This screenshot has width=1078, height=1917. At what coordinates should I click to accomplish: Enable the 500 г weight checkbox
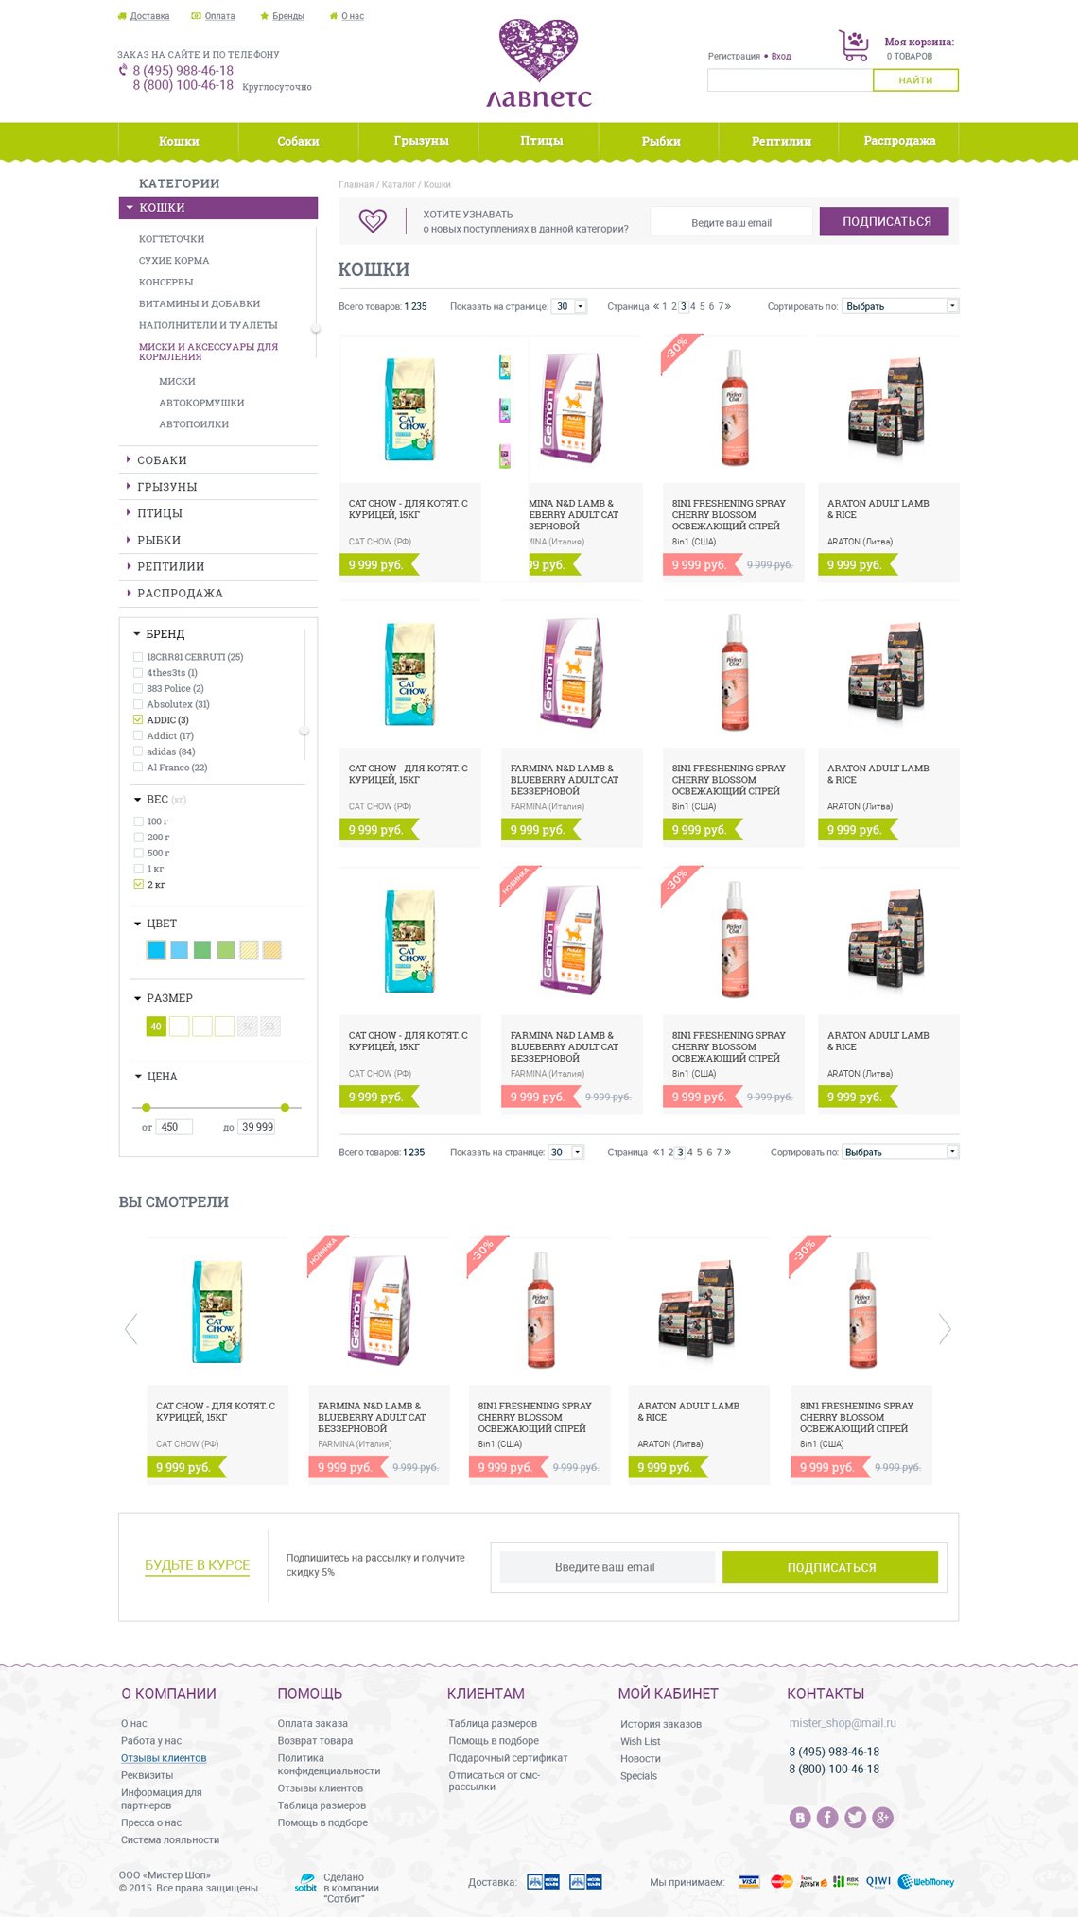pos(138,853)
